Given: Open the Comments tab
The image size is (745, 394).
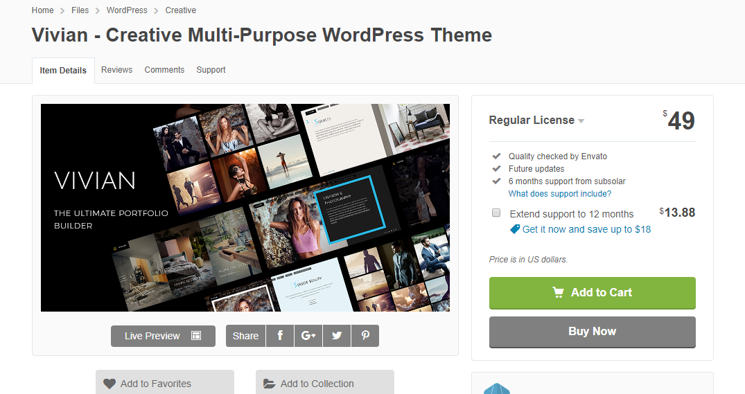Looking at the screenshot, I should pyautogui.click(x=164, y=70).
